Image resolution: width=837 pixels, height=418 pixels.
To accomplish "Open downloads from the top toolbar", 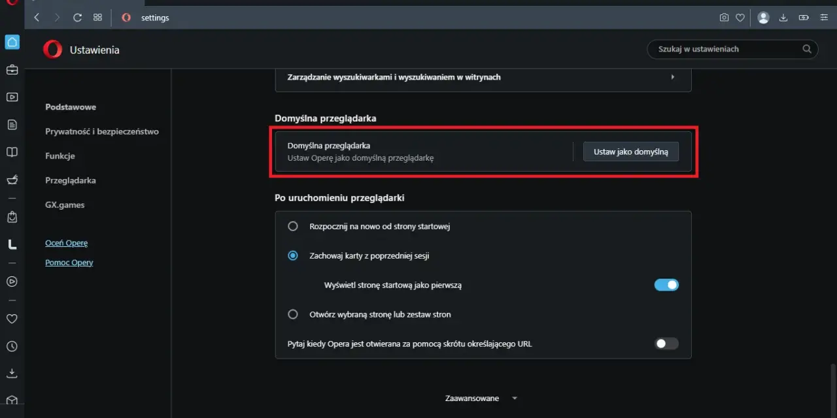I will 783,18.
